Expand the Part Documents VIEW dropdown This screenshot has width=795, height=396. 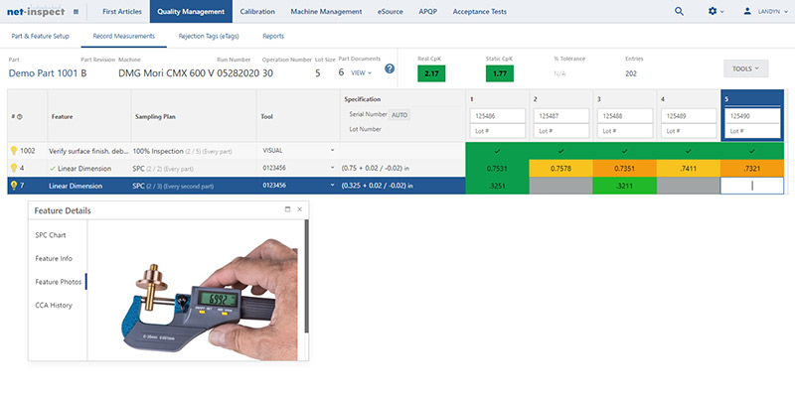tap(362, 72)
